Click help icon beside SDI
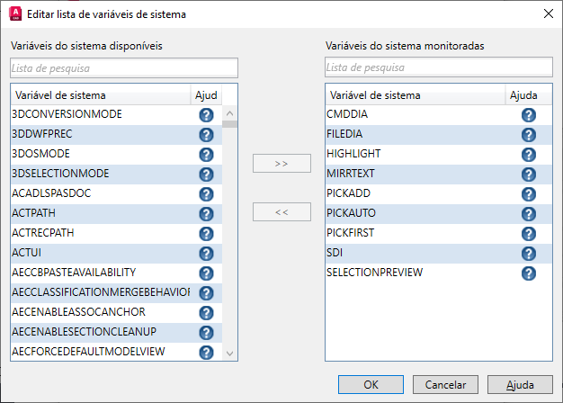This screenshot has width=563, height=403. 529,254
